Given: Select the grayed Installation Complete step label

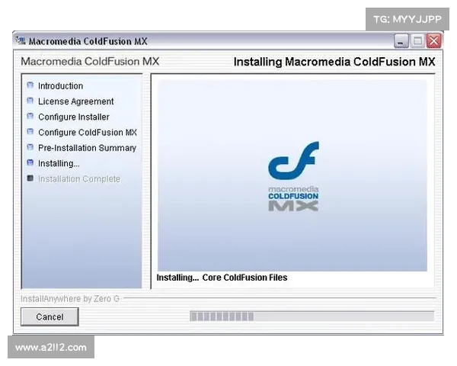Looking at the screenshot, I should point(79,178).
